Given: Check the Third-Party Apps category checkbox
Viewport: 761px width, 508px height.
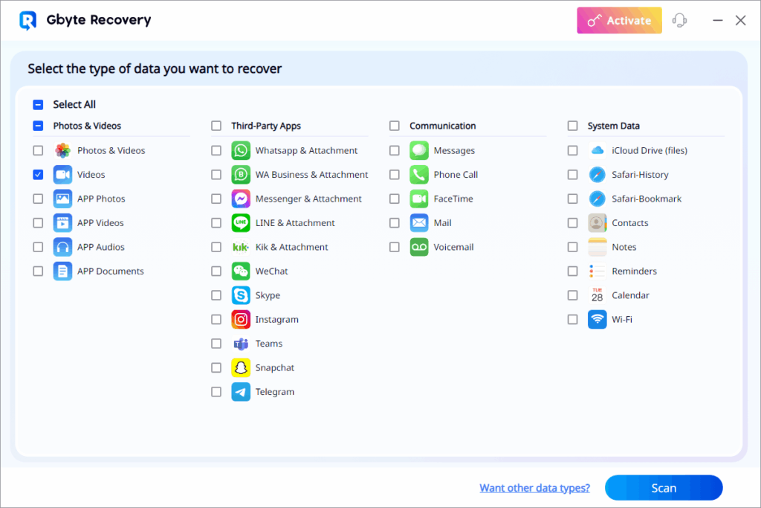Looking at the screenshot, I should (x=216, y=126).
